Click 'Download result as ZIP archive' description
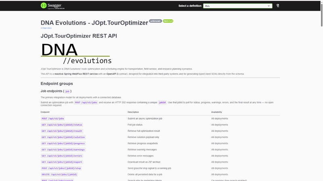Image resolution: width=323 pixels, height=181 pixels. 144,162
